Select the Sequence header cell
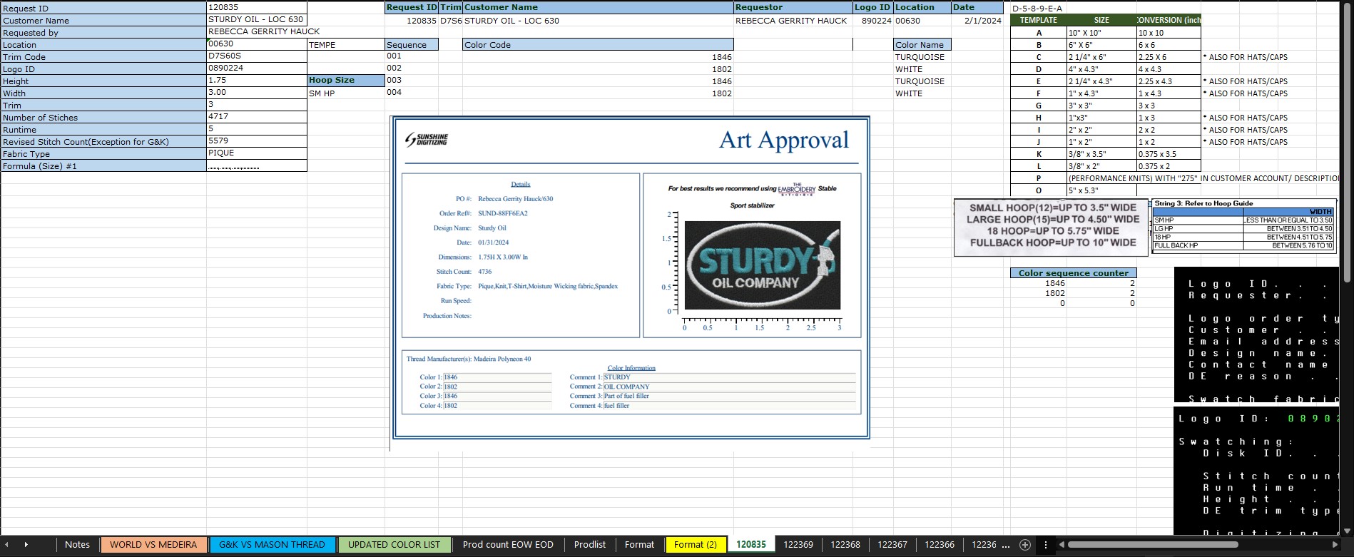The width and height of the screenshot is (1354, 557). point(412,45)
